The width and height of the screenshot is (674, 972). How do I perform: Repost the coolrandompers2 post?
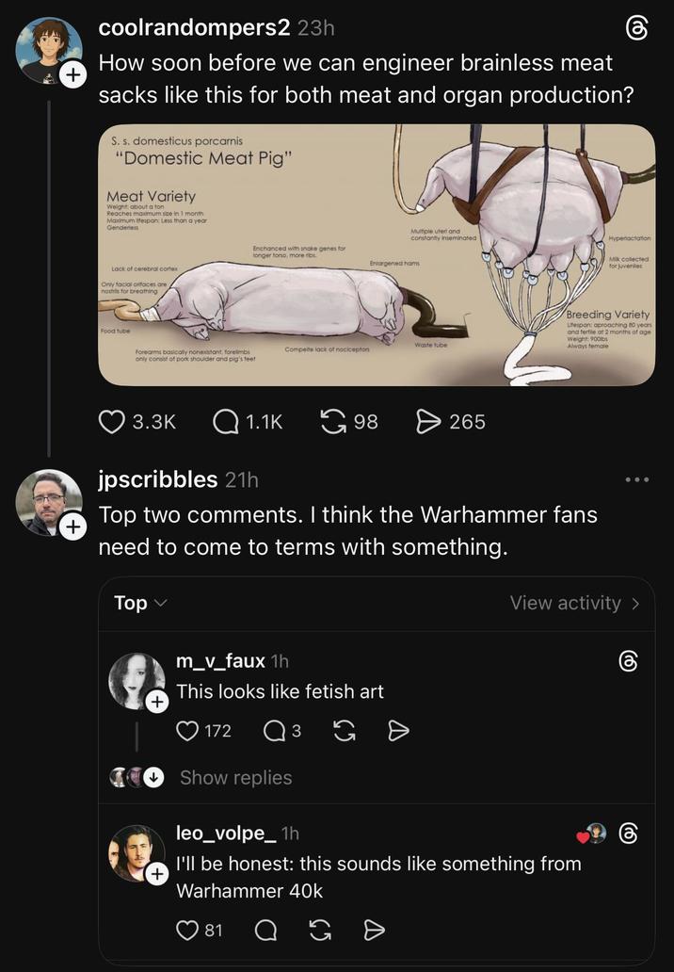(333, 421)
